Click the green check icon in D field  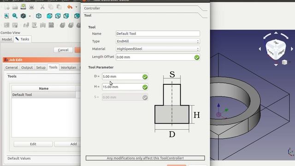click(x=145, y=77)
